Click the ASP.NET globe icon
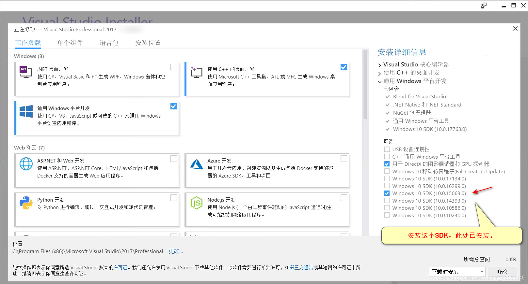Screen dimensions: 528x284 [x=26, y=164]
